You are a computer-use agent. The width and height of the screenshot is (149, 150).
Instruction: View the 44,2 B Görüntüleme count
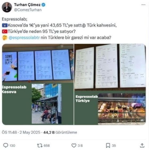(60, 132)
